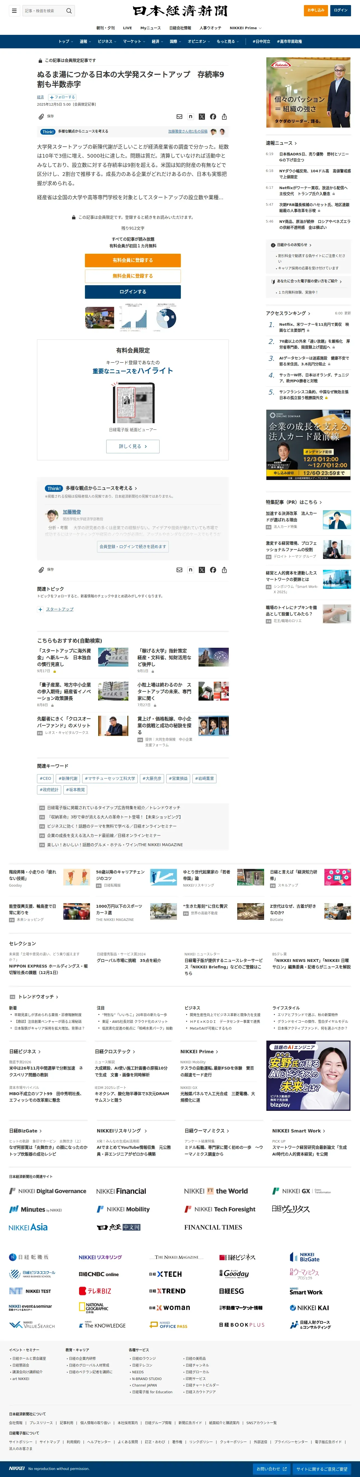Select the #高市早苗政権 hashtag tab
This screenshot has height=1477, width=360.
point(289,41)
